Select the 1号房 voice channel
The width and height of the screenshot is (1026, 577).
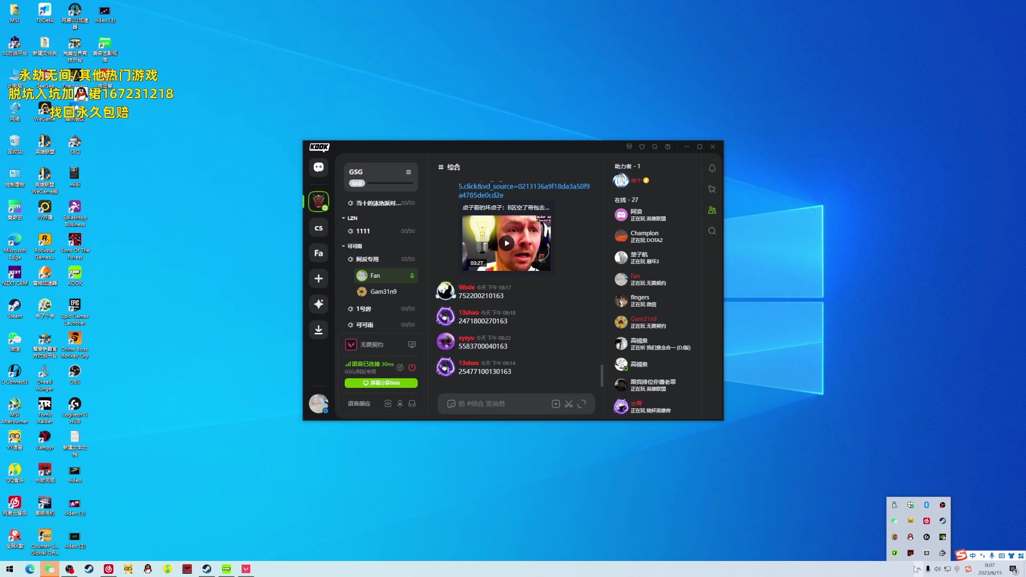pos(364,309)
